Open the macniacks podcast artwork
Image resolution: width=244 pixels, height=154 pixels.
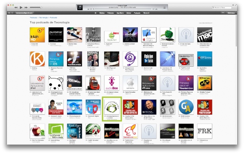168,59
